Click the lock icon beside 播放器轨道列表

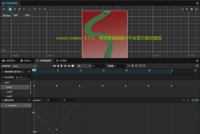tap(23, 72)
